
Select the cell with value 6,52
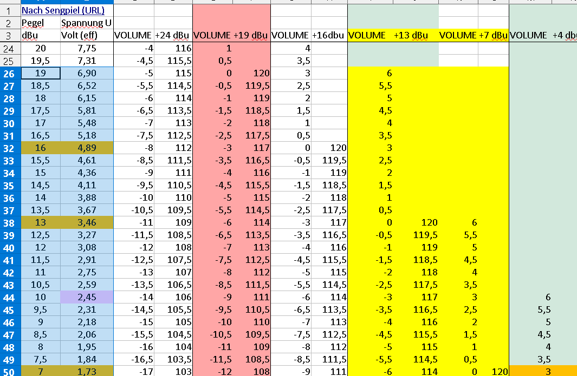(x=87, y=85)
